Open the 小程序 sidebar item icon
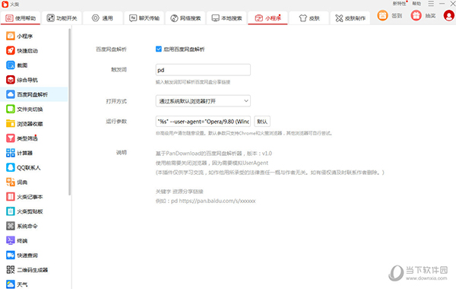Screen dimensions: 456x289 11,36
